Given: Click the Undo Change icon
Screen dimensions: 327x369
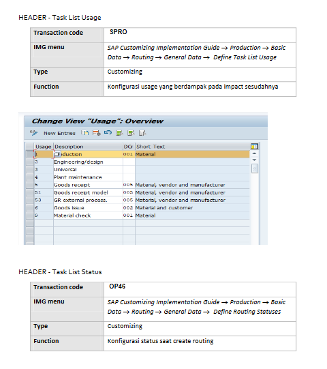Looking at the screenshot, I should tap(108, 133).
